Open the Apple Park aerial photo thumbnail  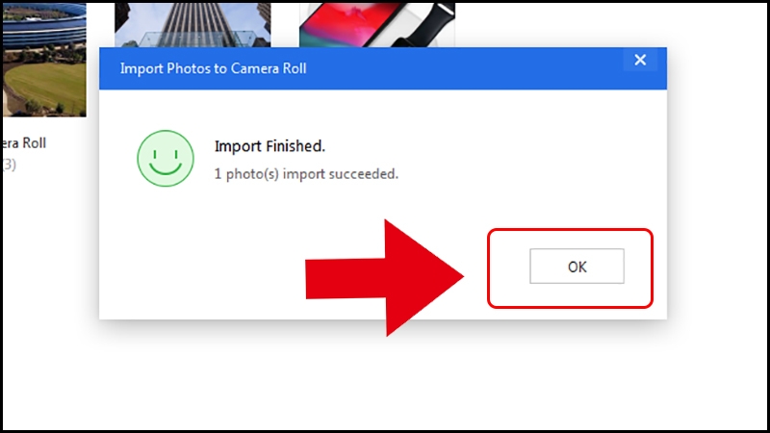coord(44,60)
